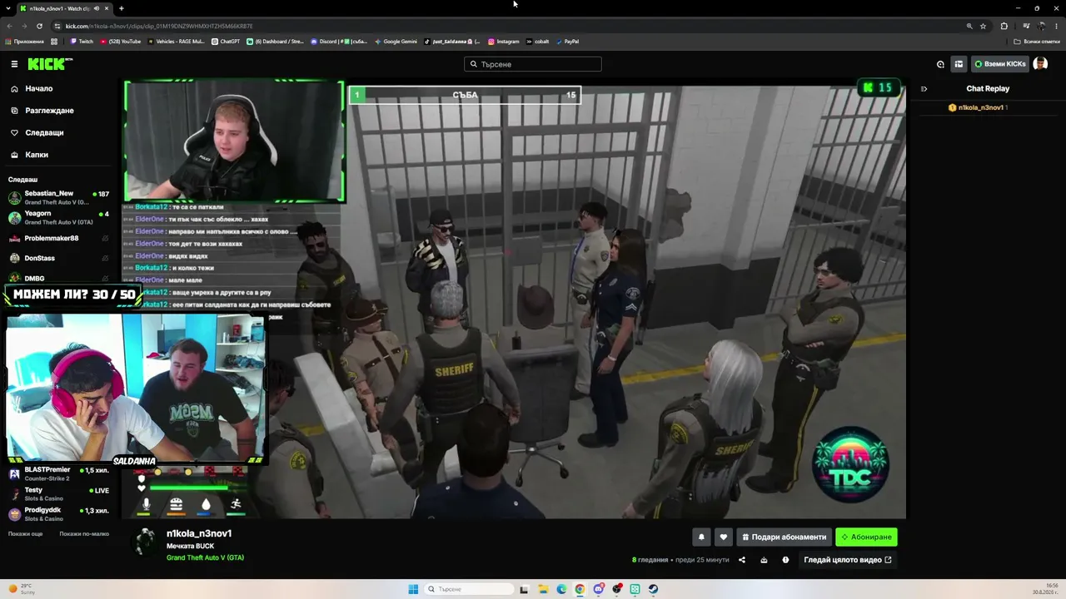Go to the Kick logo homepage

(x=50, y=64)
